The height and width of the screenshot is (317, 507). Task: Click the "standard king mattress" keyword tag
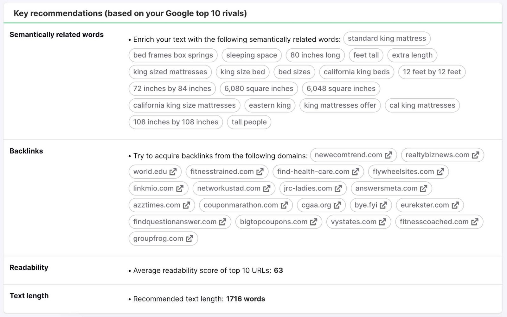point(387,38)
